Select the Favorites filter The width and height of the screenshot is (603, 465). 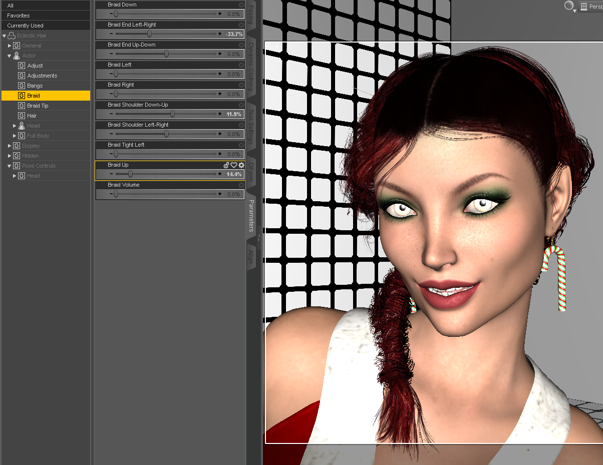point(46,16)
